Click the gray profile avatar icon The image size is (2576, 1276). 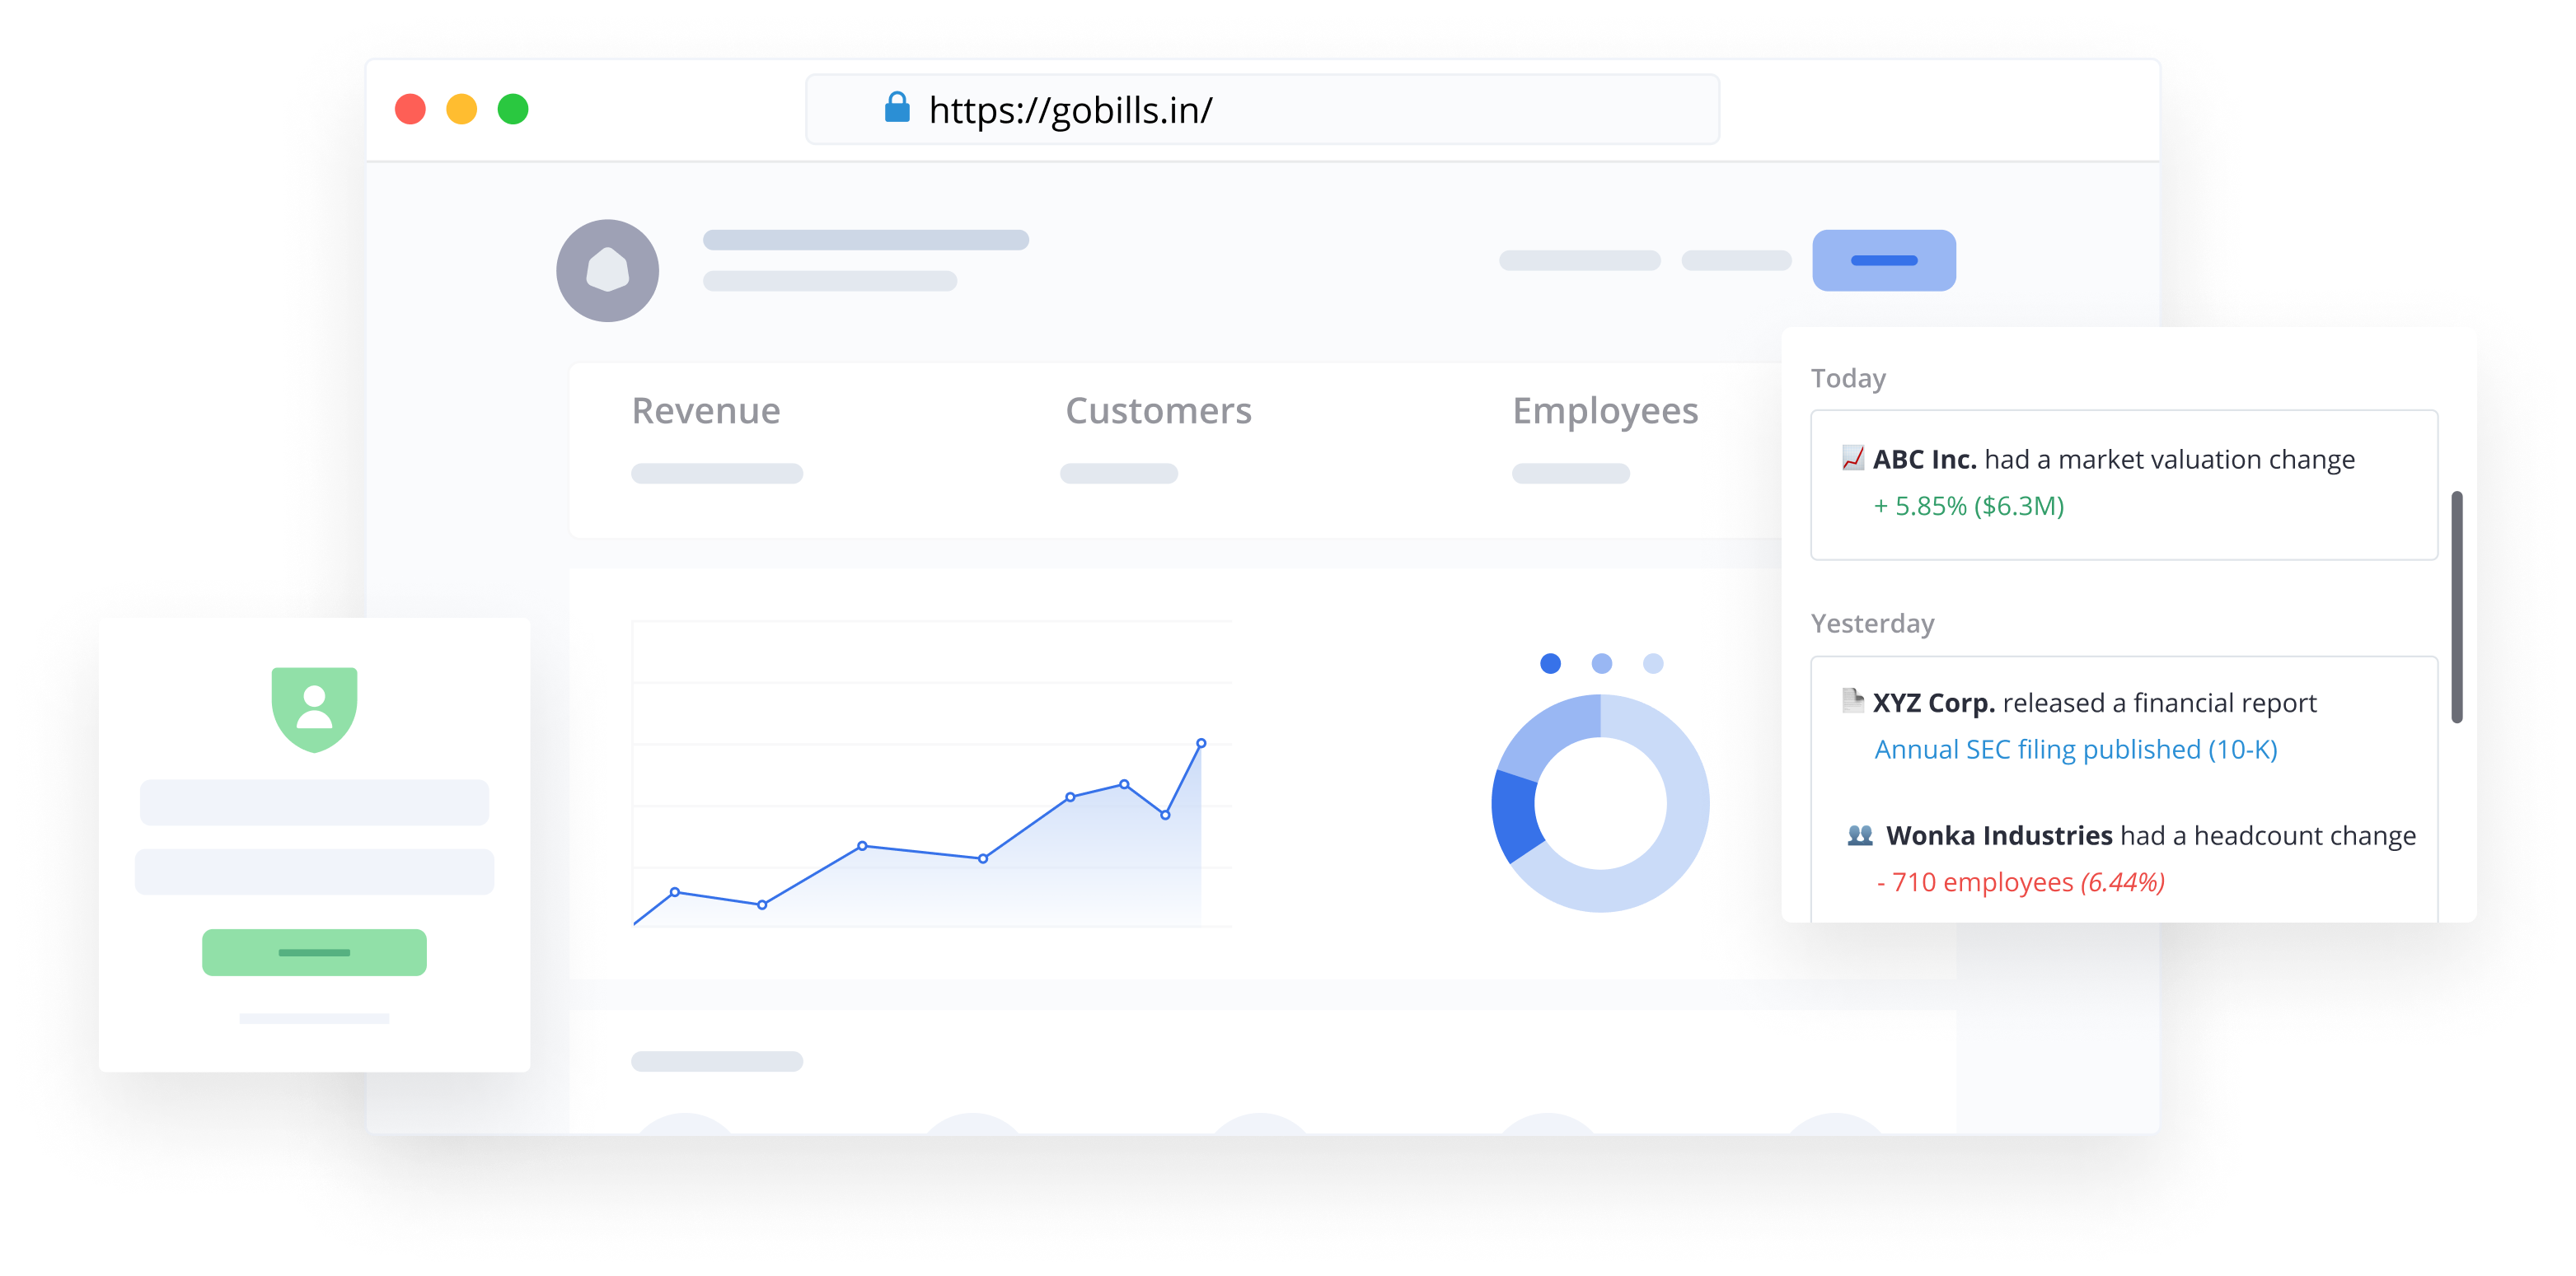607,270
